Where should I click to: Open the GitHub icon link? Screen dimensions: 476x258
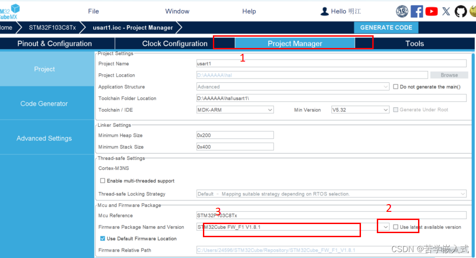point(461,11)
